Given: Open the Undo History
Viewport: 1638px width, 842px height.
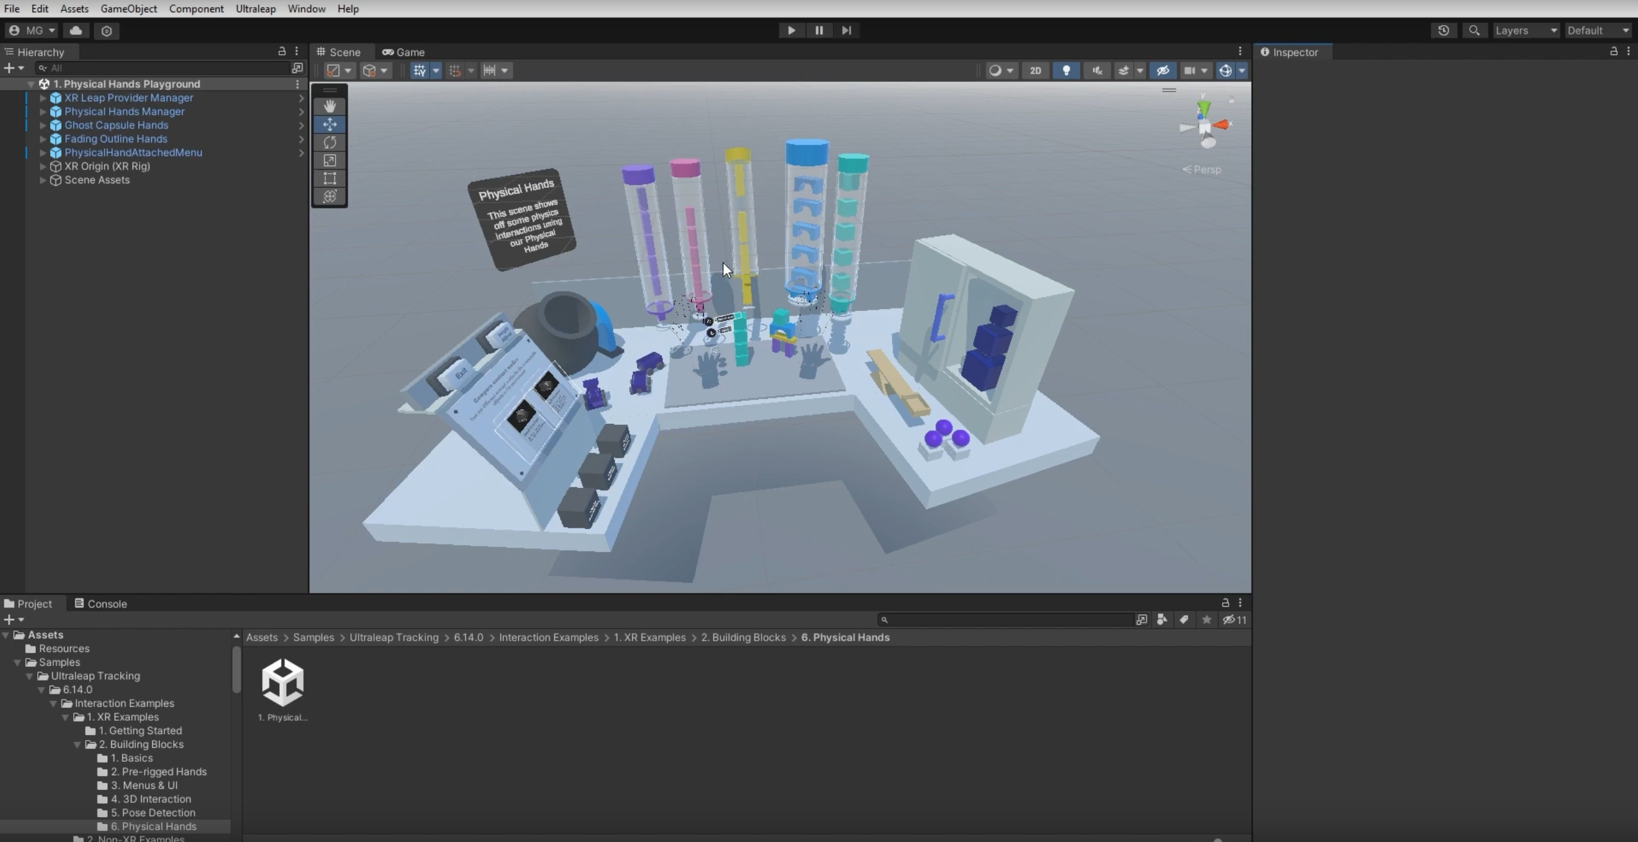Looking at the screenshot, I should coord(1444,30).
